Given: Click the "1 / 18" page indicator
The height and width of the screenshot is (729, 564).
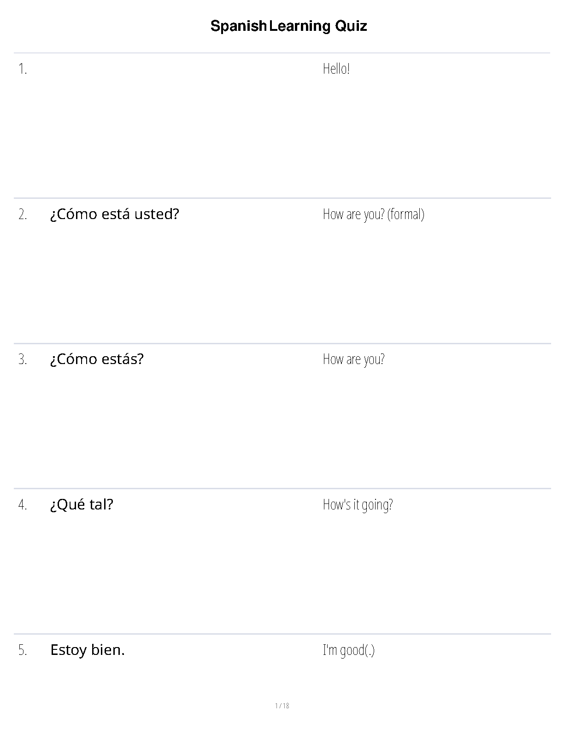Looking at the screenshot, I should click(x=282, y=706).
